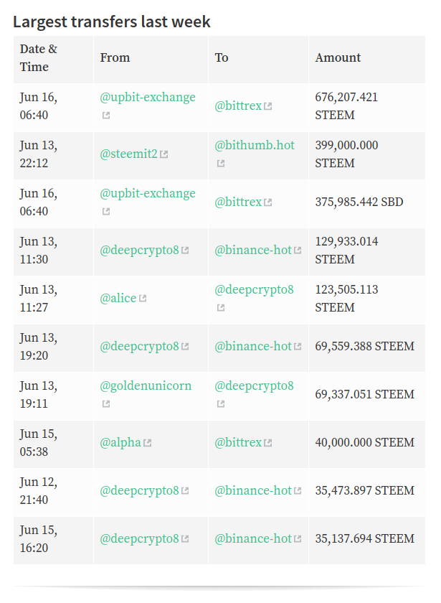Image resolution: width=441 pixels, height=603 pixels.
Task: Click external-link icon next to @alpha
Action: point(148,443)
